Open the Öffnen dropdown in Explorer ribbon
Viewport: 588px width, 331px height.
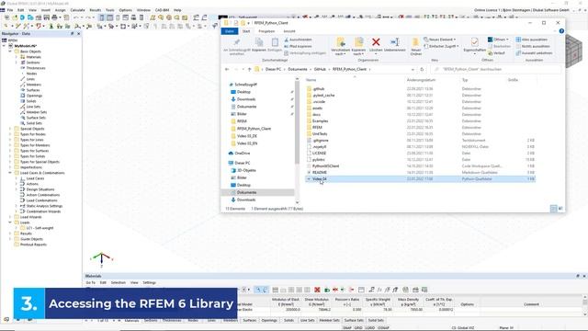point(498,40)
